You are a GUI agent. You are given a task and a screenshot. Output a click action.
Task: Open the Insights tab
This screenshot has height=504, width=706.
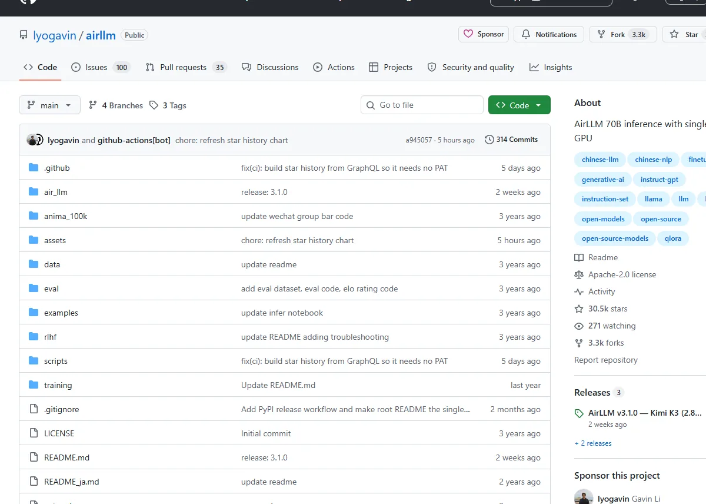(x=551, y=67)
